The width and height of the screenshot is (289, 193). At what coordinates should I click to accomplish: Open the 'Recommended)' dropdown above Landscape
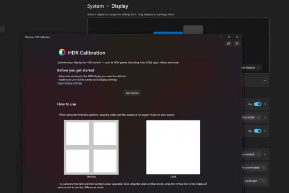pos(254,167)
